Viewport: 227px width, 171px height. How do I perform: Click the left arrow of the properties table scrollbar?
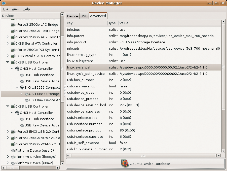click(68, 155)
